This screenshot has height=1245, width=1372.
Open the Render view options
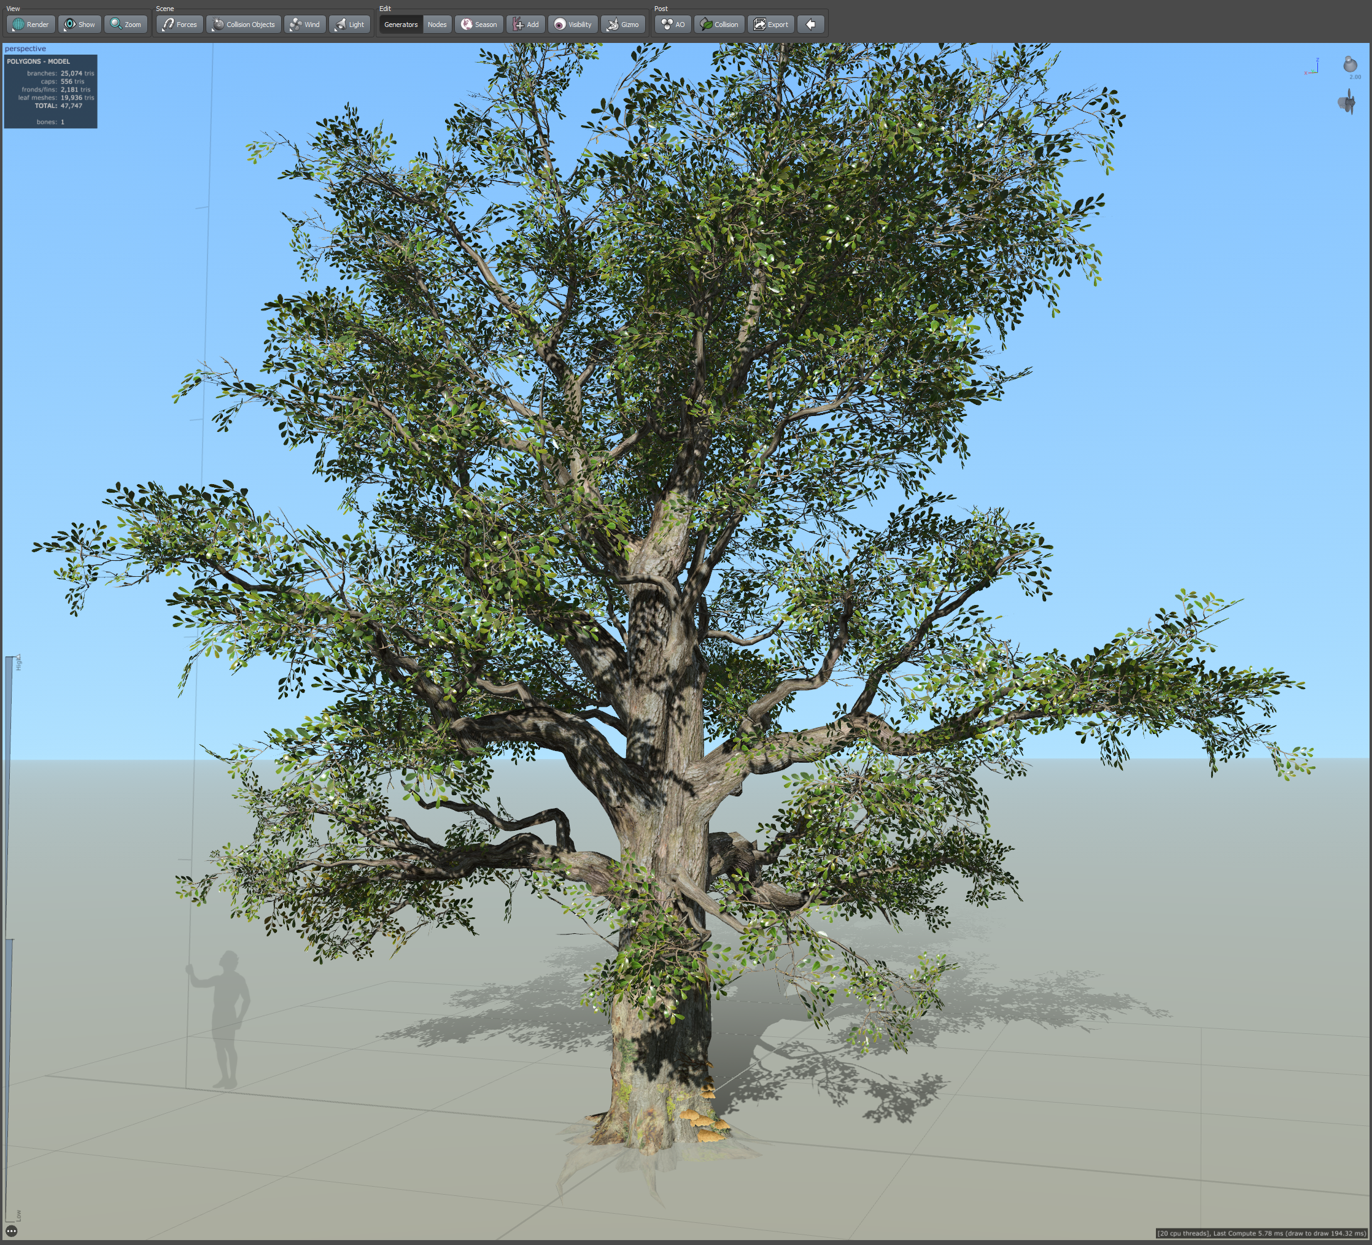(31, 25)
